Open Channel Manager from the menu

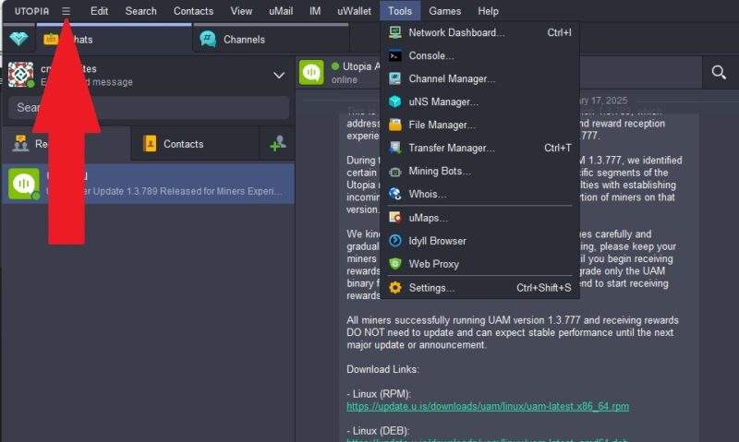[479, 78]
